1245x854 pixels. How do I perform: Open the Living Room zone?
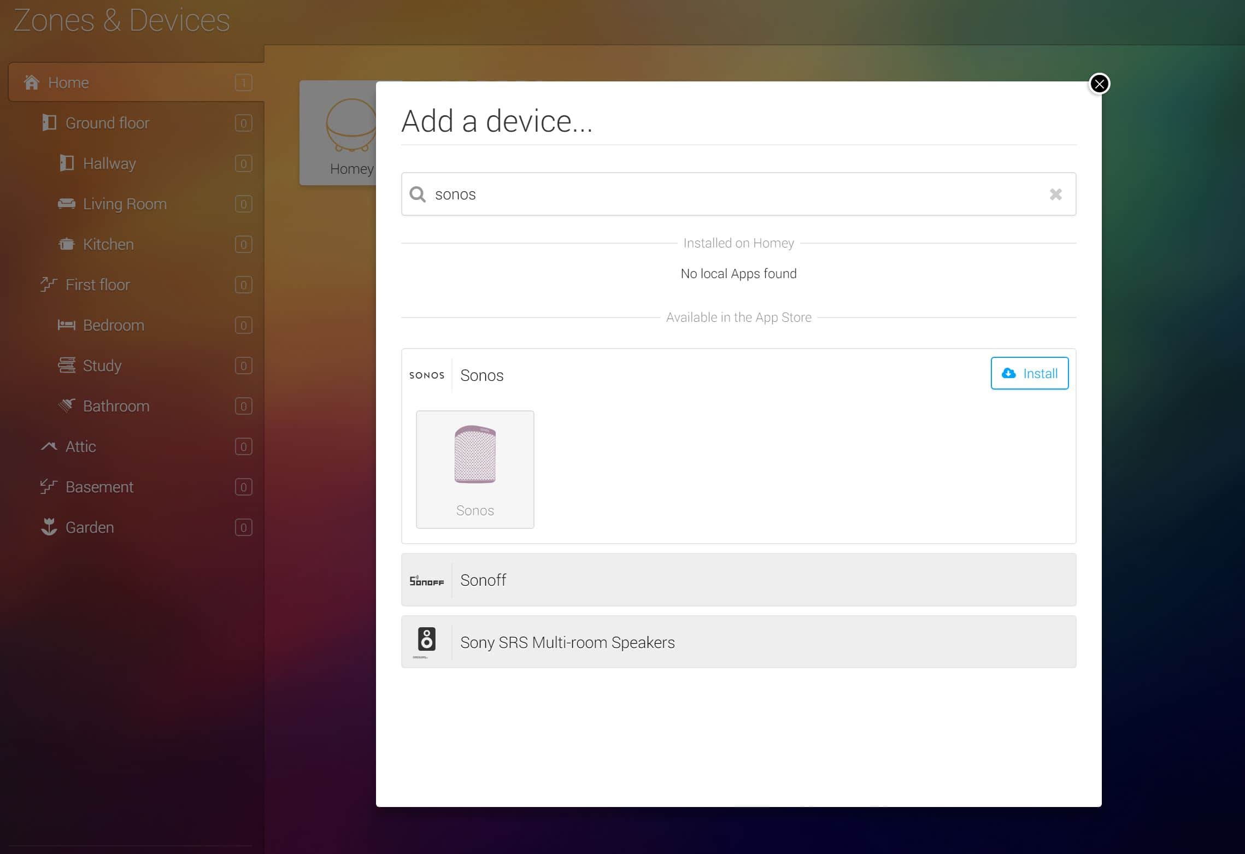coord(136,204)
